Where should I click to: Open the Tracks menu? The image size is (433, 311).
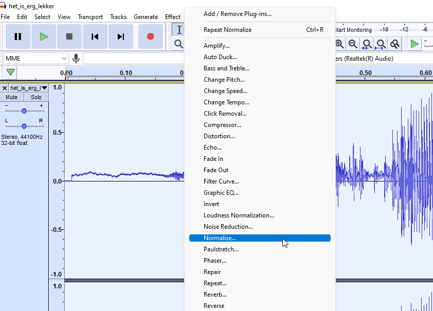(118, 17)
